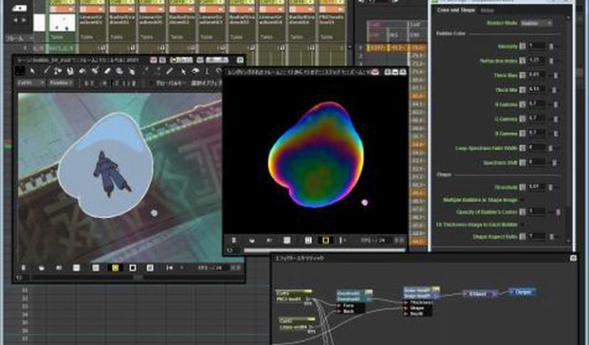This screenshot has width=589, height=345.
Task: Click the yellow highlighted icon in preview window bar
Action: pyautogui.click(x=326, y=240)
